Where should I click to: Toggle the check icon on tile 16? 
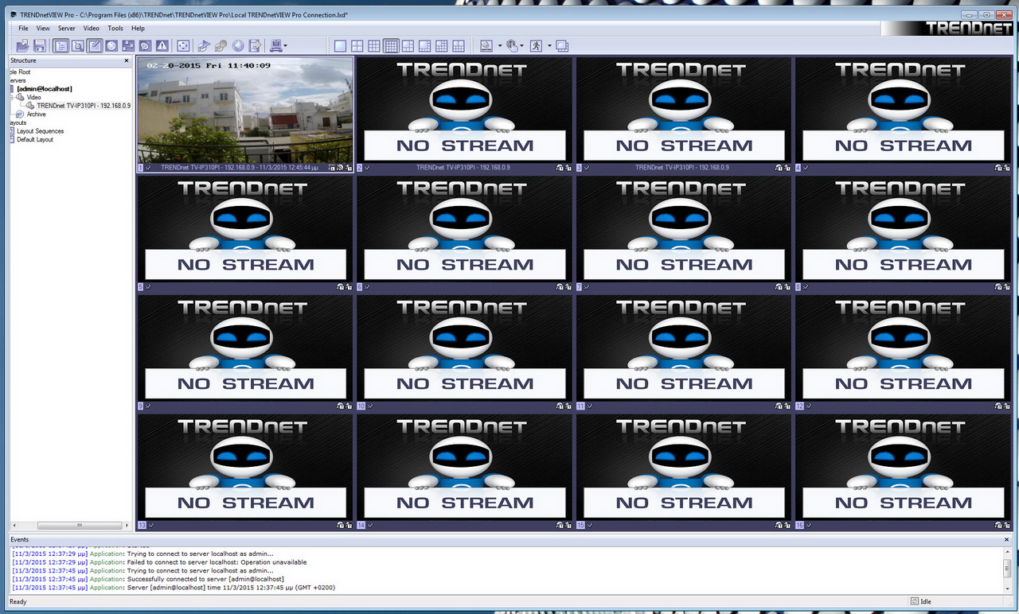(808, 525)
